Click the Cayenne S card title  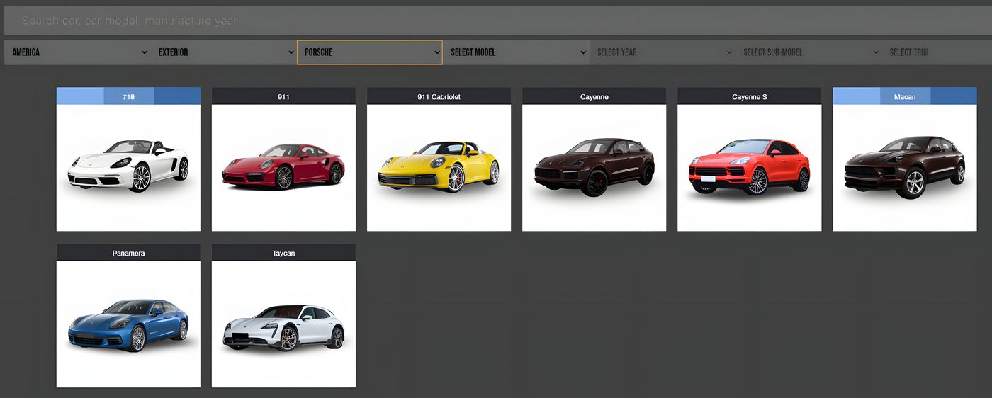click(x=749, y=96)
